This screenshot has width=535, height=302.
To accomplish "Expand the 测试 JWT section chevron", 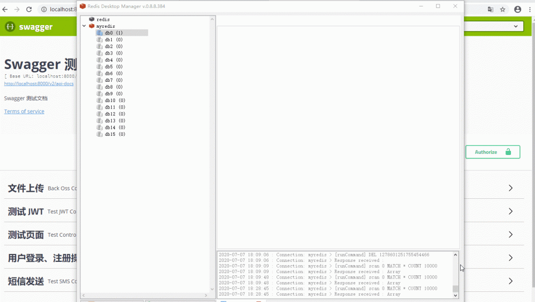I will (510, 211).
